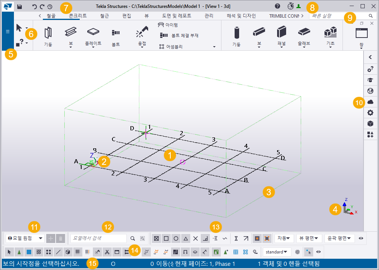Click the save icon in title bar
379x270 pixels.
click(x=19, y=6)
